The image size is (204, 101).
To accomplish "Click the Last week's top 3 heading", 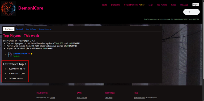I will 15,64.
